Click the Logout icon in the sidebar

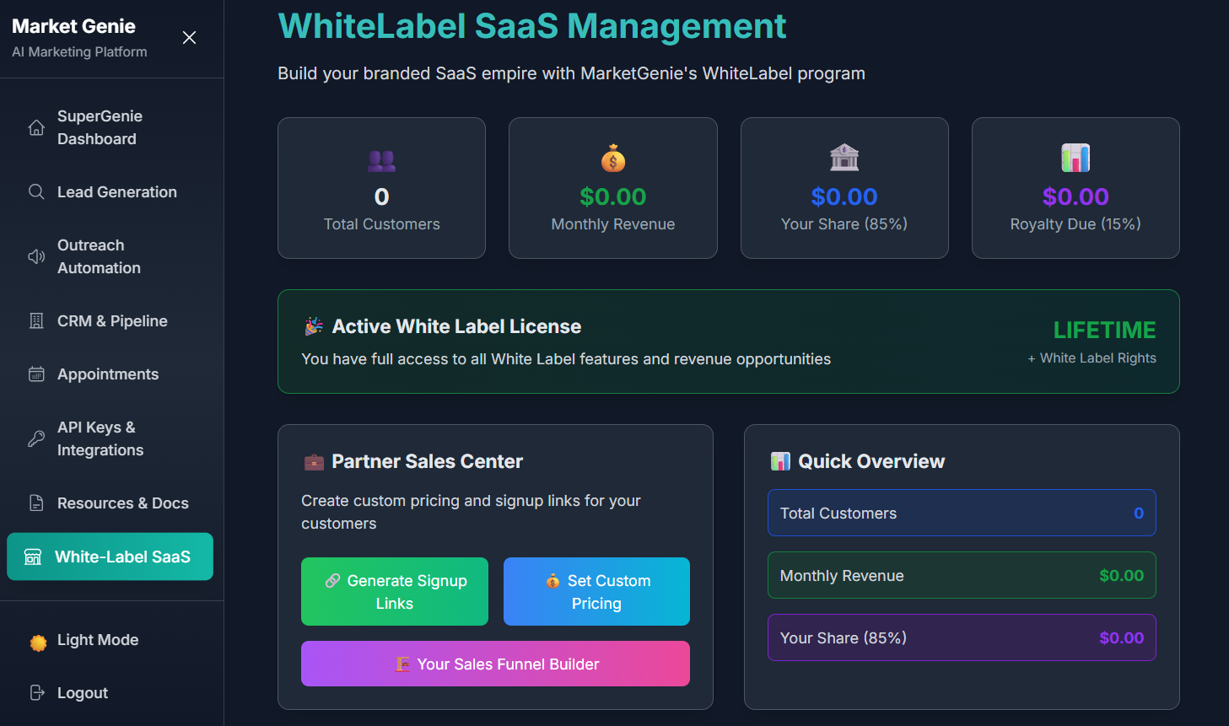click(x=36, y=692)
